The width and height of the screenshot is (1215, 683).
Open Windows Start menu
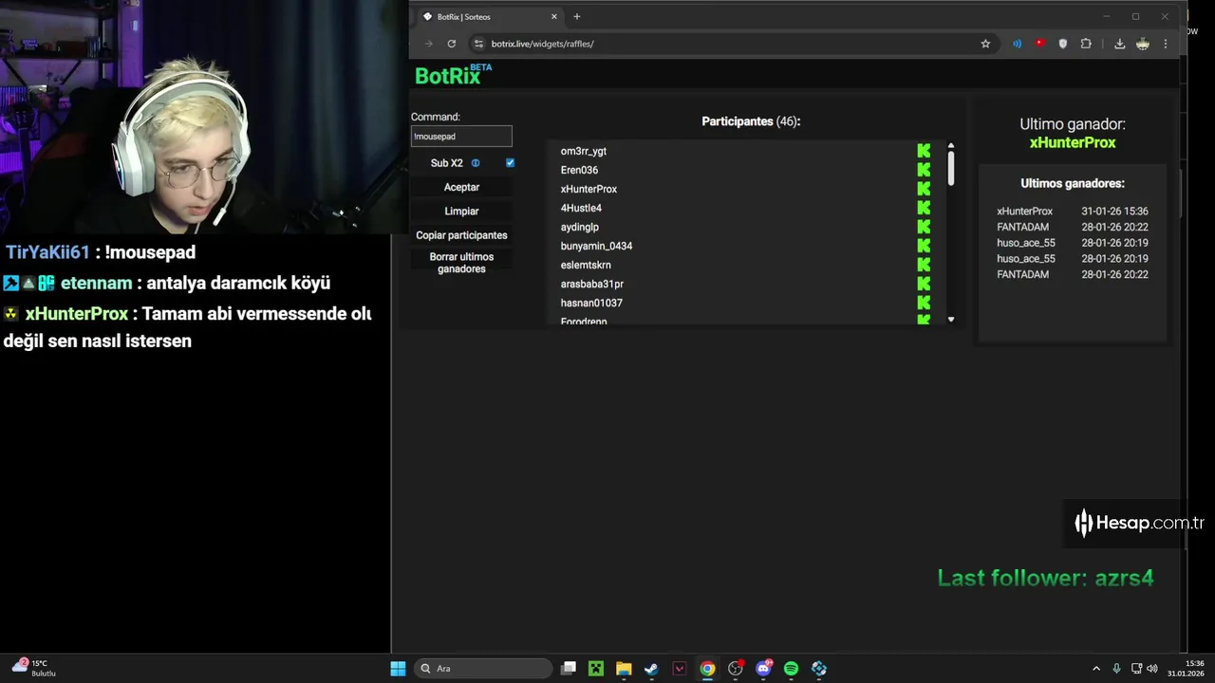pyautogui.click(x=399, y=669)
